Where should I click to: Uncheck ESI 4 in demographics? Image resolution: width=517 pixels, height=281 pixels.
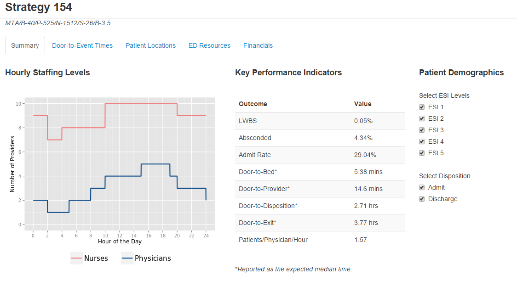pyautogui.click(x=422, y=141)
